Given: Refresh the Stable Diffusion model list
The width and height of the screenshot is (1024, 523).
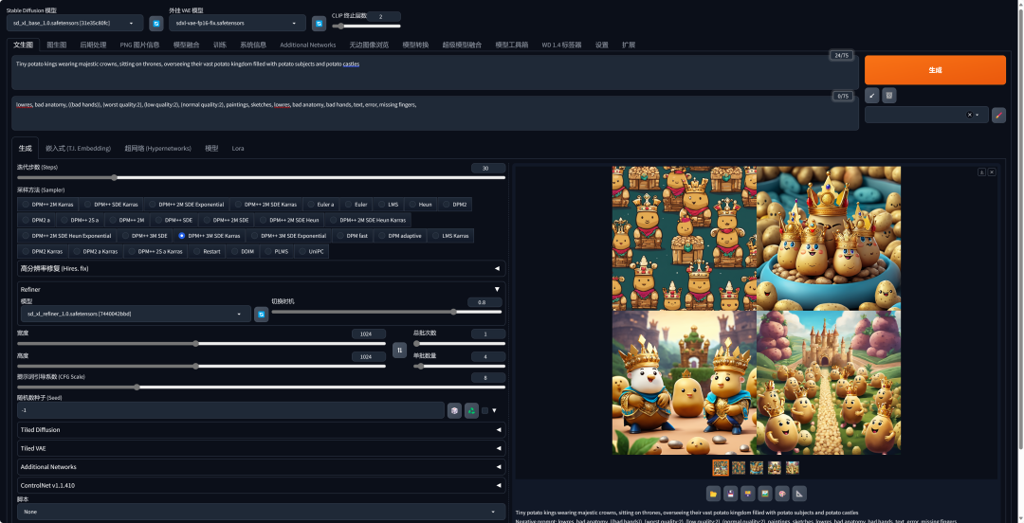Looking at the screenshot, I should point(156,23).
